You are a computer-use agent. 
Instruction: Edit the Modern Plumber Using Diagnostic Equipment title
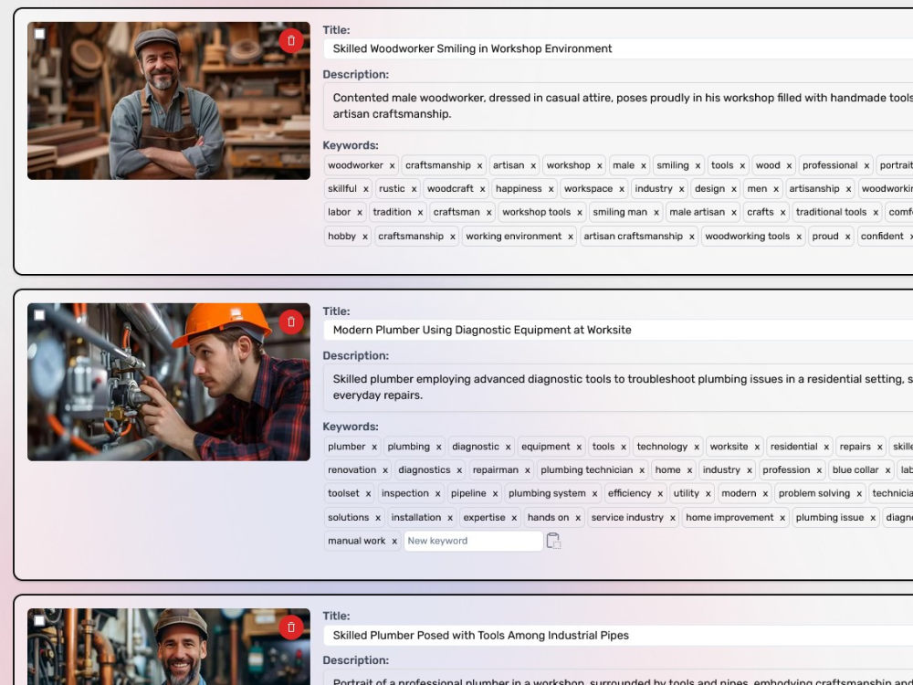click(x=618, y=331)
